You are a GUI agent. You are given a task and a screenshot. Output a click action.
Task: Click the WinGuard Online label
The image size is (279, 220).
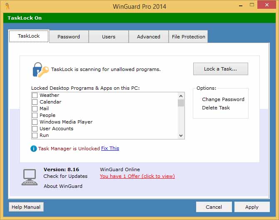click(120, 169)
